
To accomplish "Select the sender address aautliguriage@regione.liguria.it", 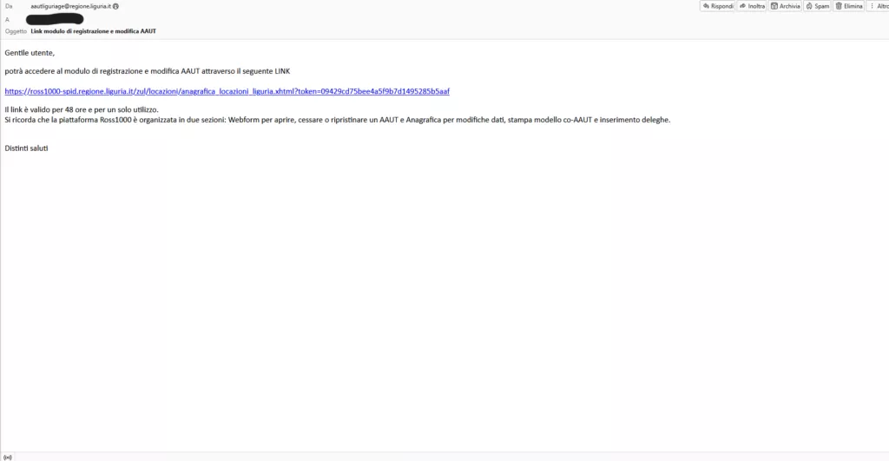I will pos(70,6).
